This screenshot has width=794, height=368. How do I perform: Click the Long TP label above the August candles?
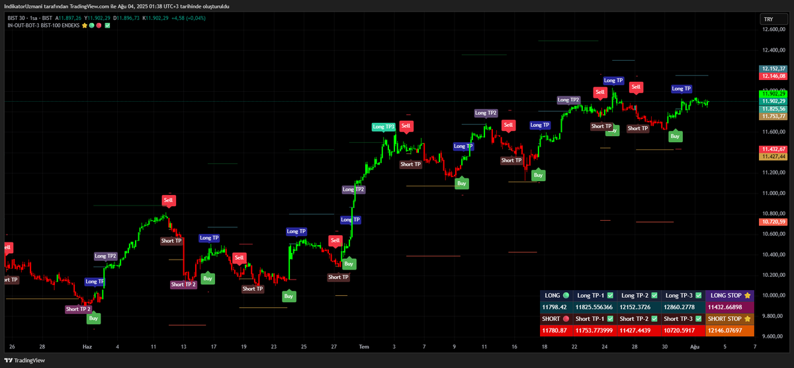coord(682,89)
